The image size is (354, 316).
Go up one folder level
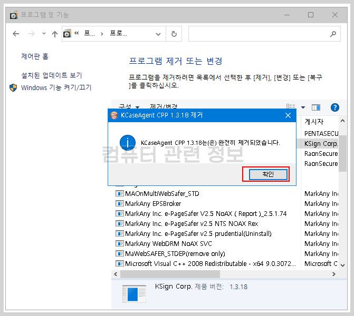[x=55, y=34]
